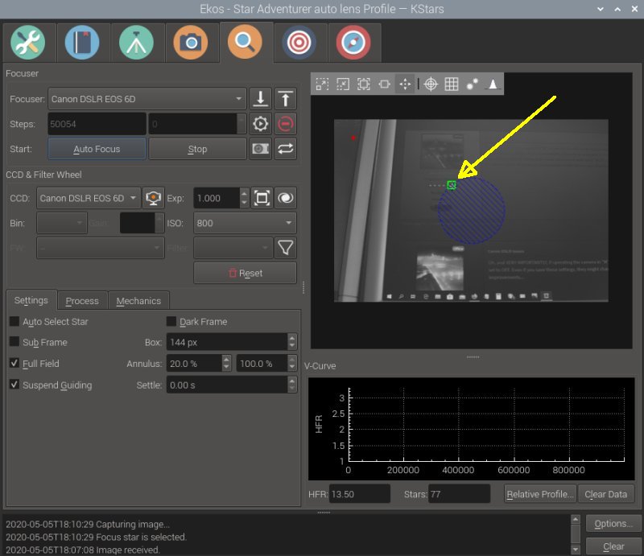Open the Focuser device dropdown
The height and width of the screenshot is (556, 644).
point(147,99)
